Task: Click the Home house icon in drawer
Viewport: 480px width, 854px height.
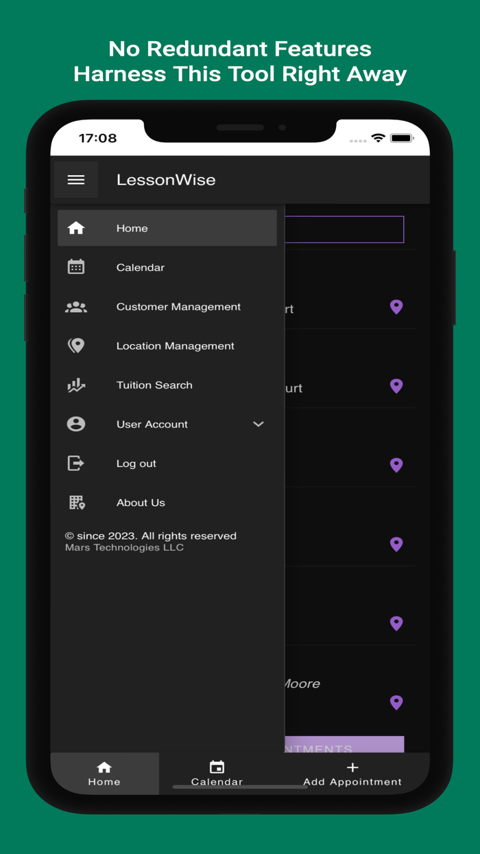Action: (x=76, y=228)
